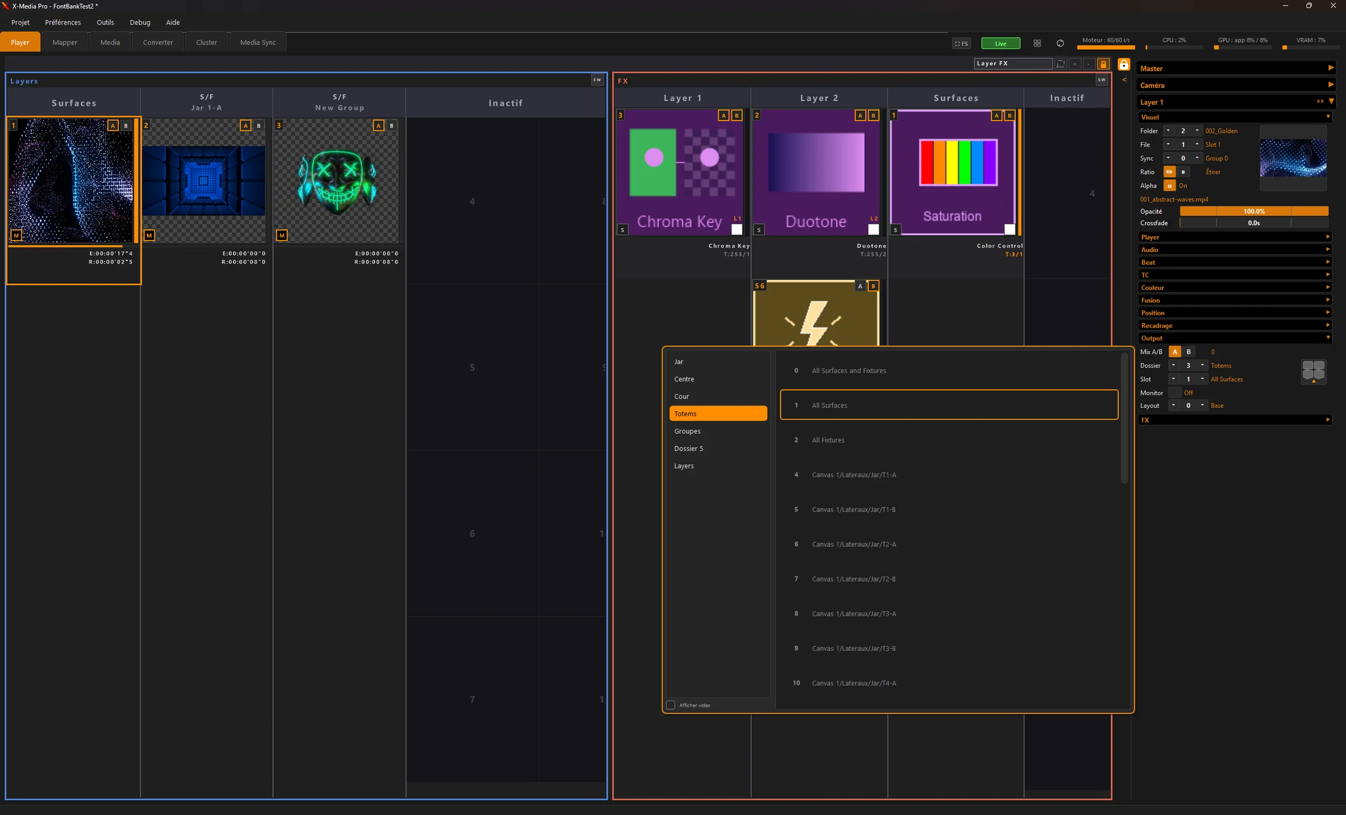The width and height of the screenshot is (1346, 815).
Task: Click the double-arrow icon on Layer 1 header
Action: 1320,102
